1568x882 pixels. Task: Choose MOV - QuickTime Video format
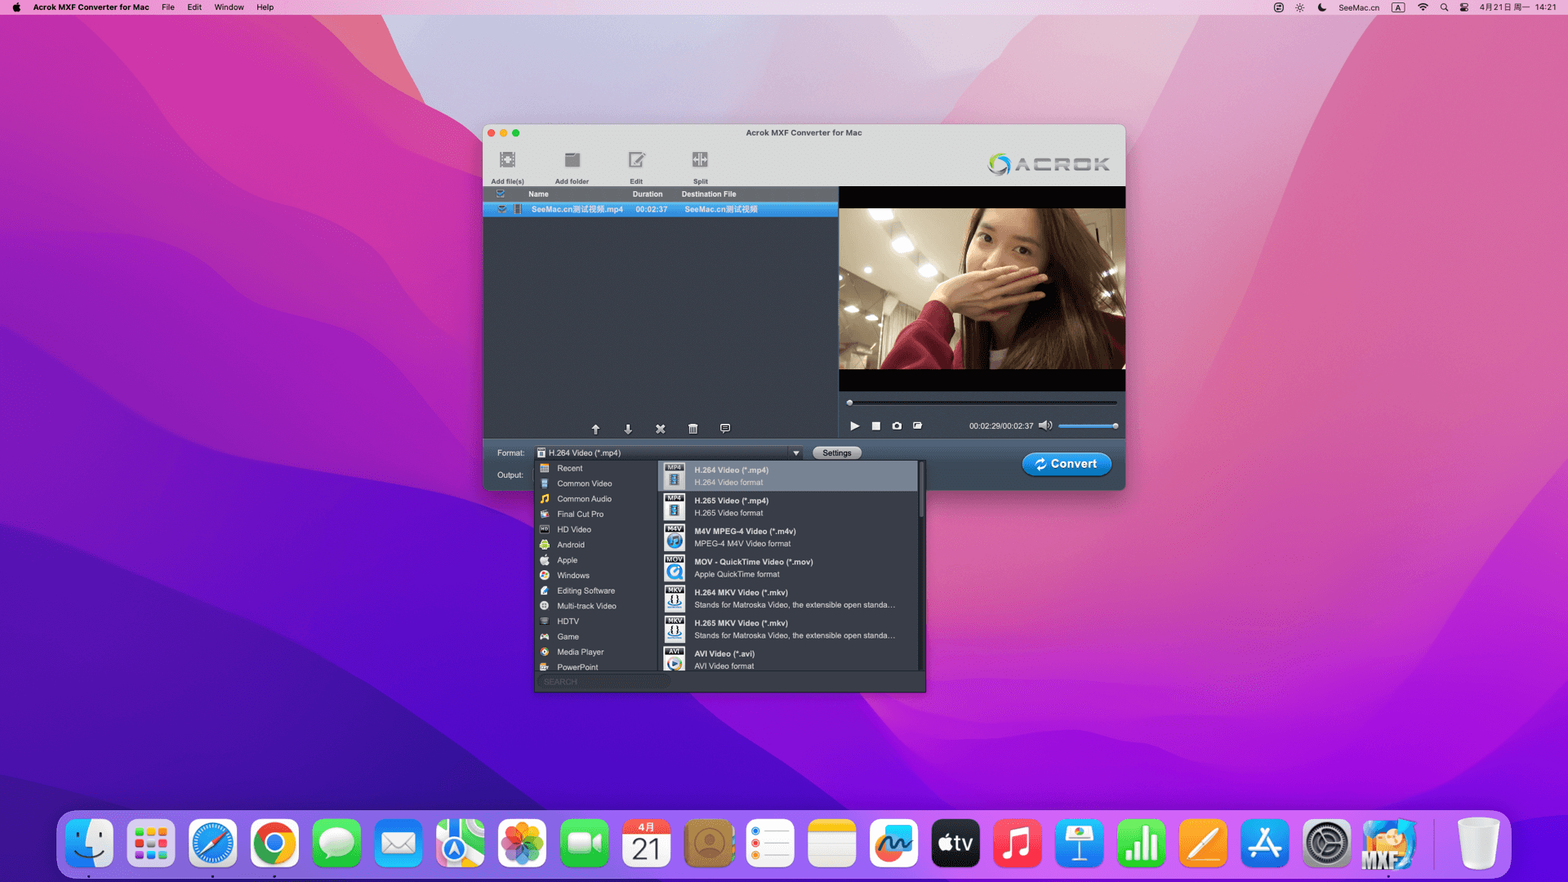[753, 562]
